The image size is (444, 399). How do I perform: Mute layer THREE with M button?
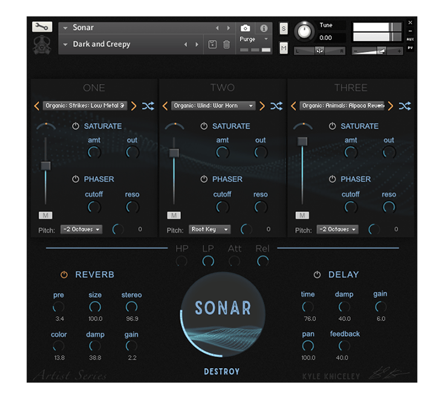[302, 216]
